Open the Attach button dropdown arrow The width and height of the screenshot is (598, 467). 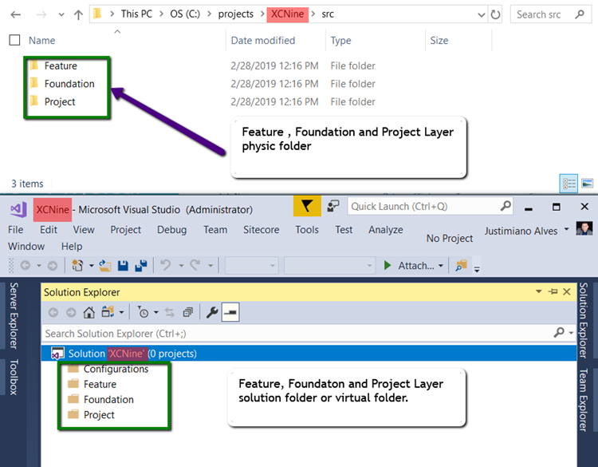[441, 265]
